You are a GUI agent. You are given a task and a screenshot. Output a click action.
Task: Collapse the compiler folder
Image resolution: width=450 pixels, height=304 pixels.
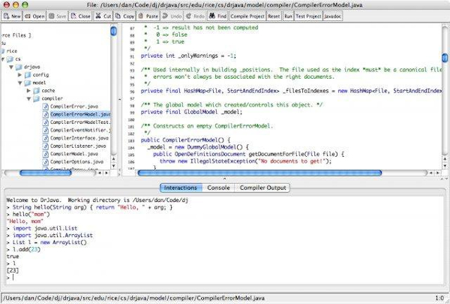pyautogui.click(x=29, y=98)
